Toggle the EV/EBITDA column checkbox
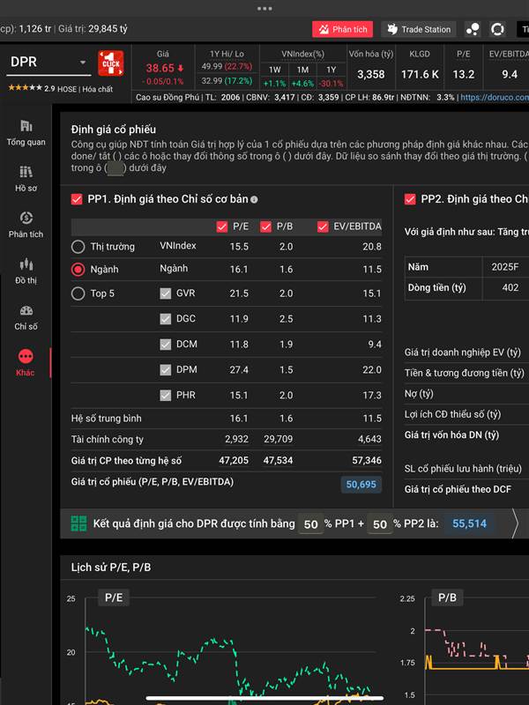The image size is (529, 705). pos(323,226)
